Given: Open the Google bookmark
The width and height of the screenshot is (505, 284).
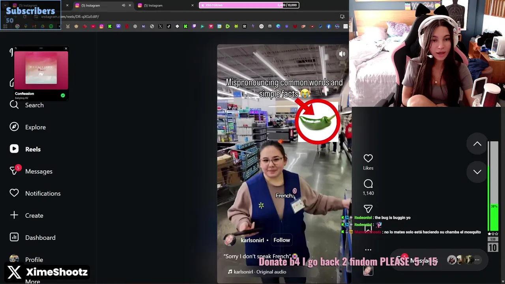Looking at the screenshot, I should (17, 26).
